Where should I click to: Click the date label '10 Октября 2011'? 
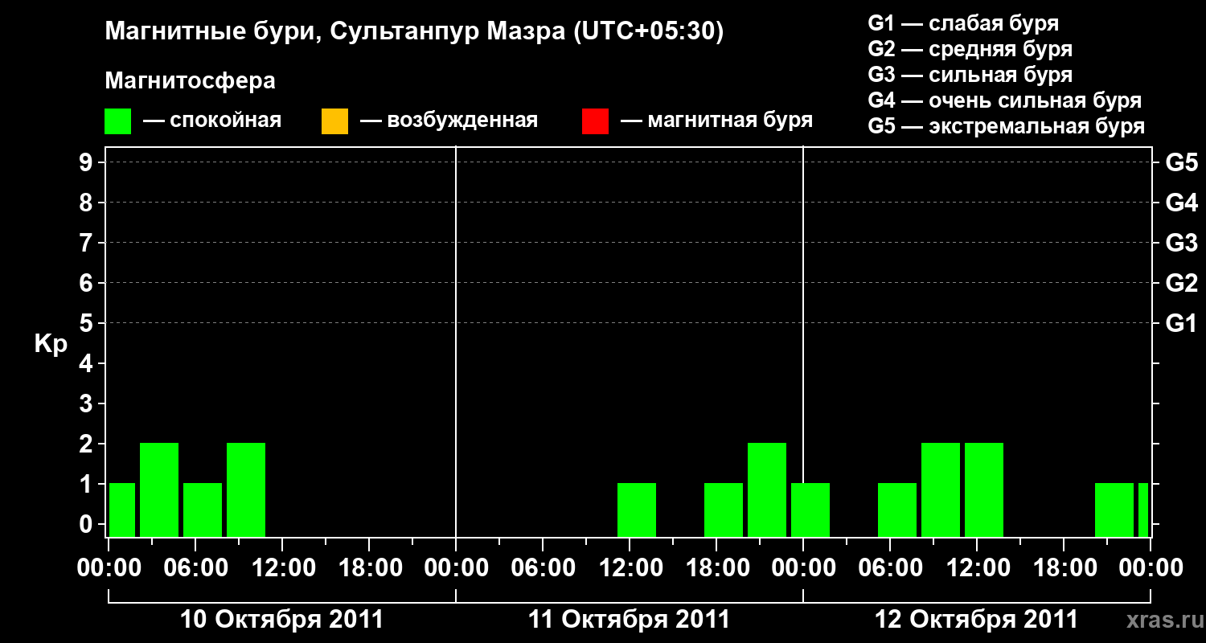tap(281, 620)
